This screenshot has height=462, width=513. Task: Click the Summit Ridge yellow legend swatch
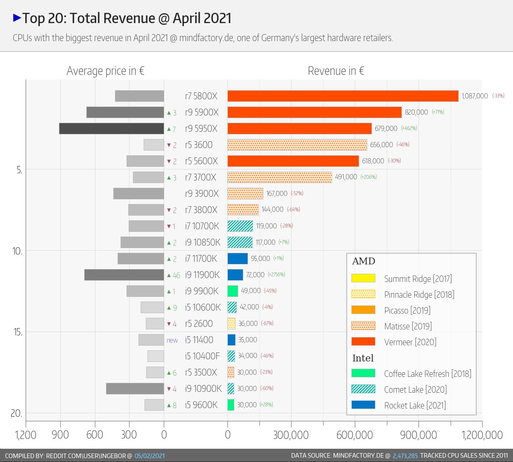(363, 278)
